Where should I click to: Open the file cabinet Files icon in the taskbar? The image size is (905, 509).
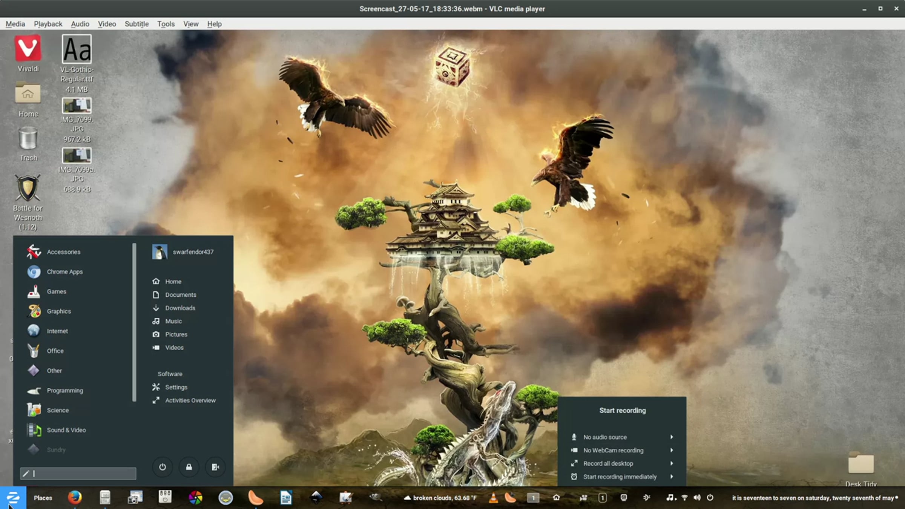pyautogui.click(x=105, y=498)
